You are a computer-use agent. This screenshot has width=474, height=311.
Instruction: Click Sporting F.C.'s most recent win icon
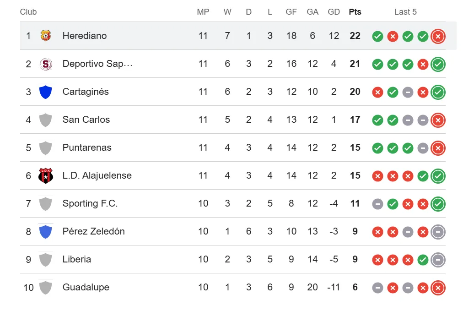(x=438, y=204)
